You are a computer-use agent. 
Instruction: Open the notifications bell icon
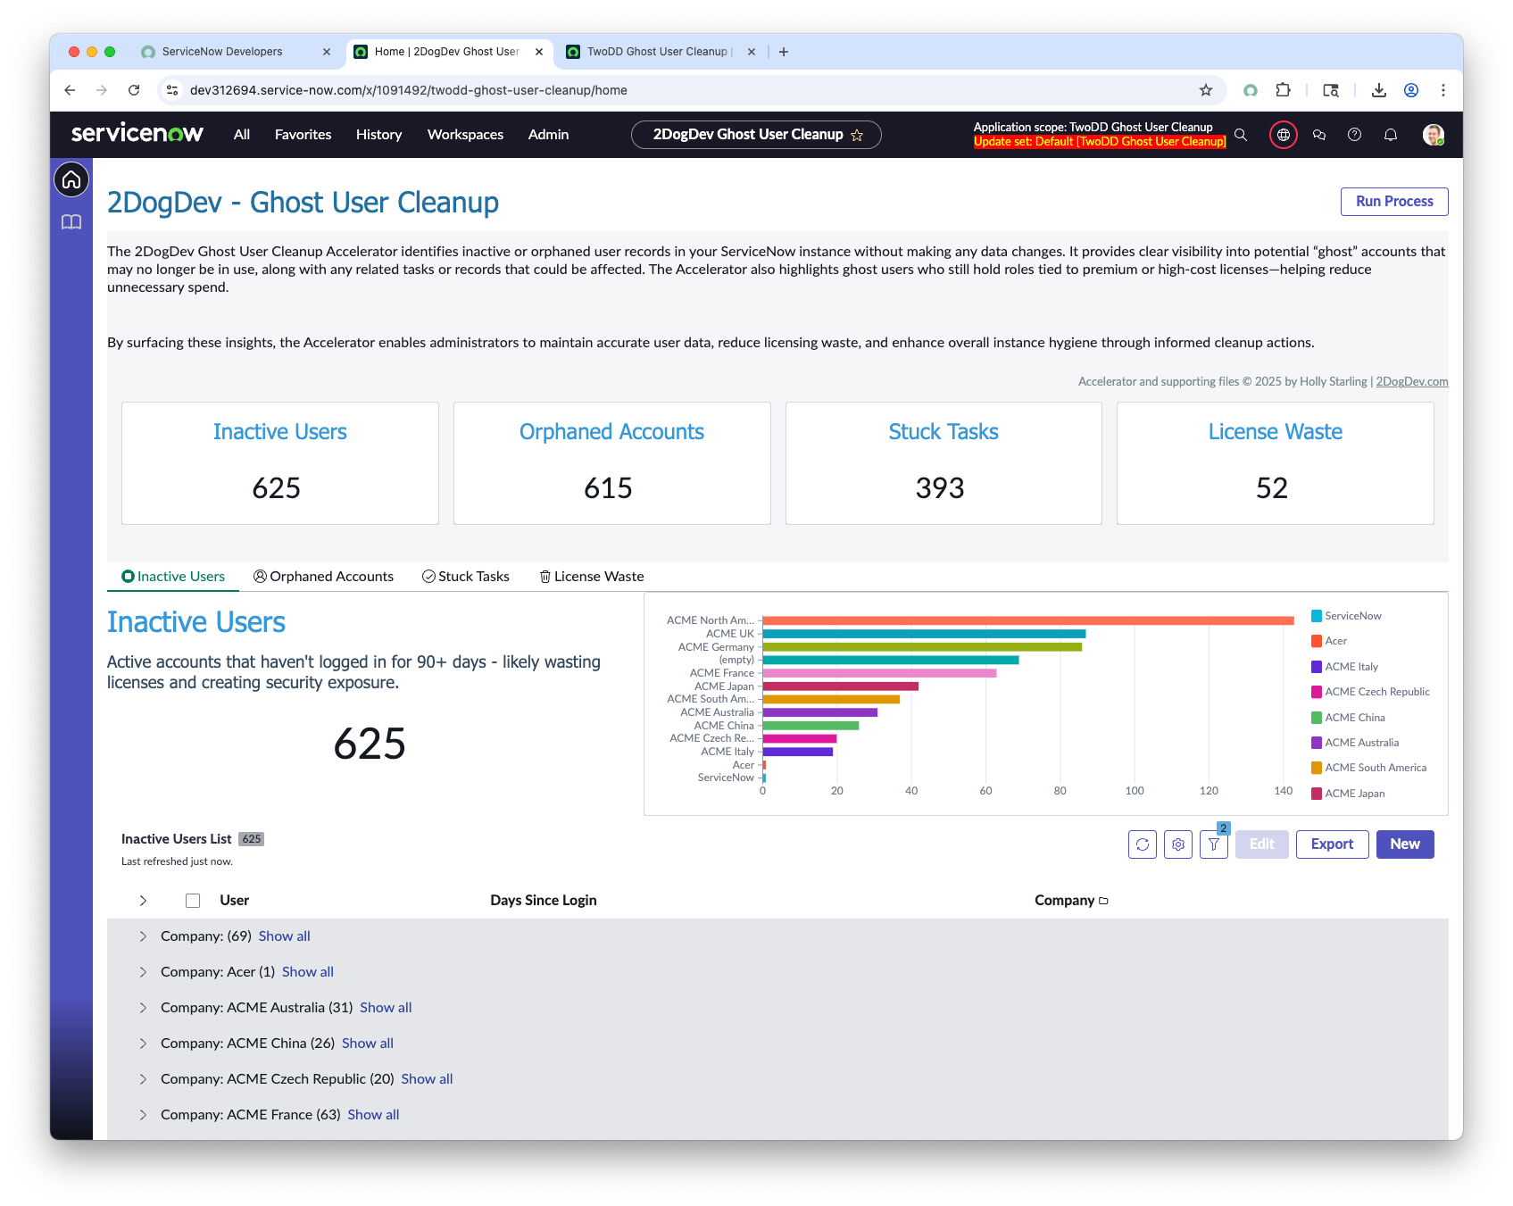(1390, 135)
